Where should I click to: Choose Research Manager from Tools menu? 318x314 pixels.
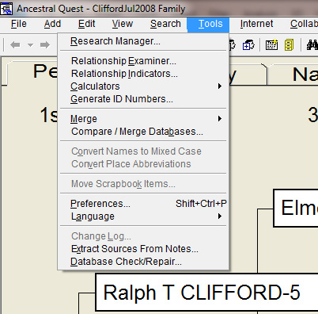pyautogui.click(x=143, y=41)
